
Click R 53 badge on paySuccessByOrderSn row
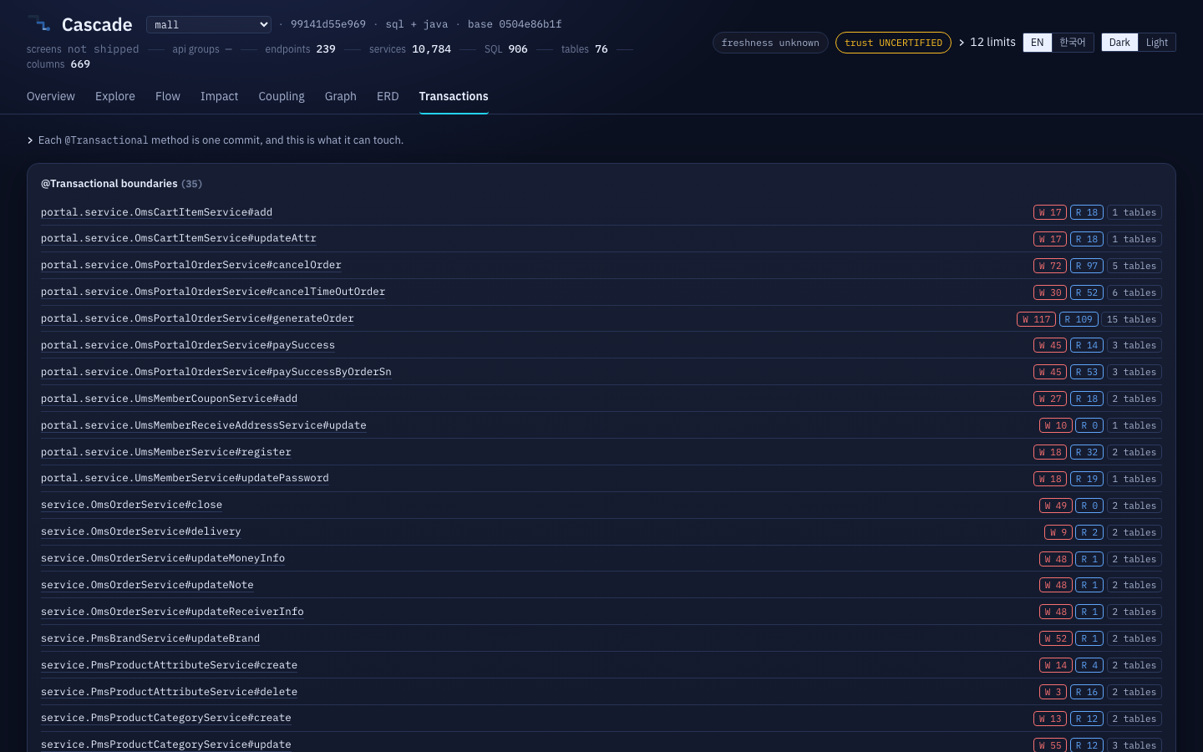pyautogui.click(x=1087, y=372)
